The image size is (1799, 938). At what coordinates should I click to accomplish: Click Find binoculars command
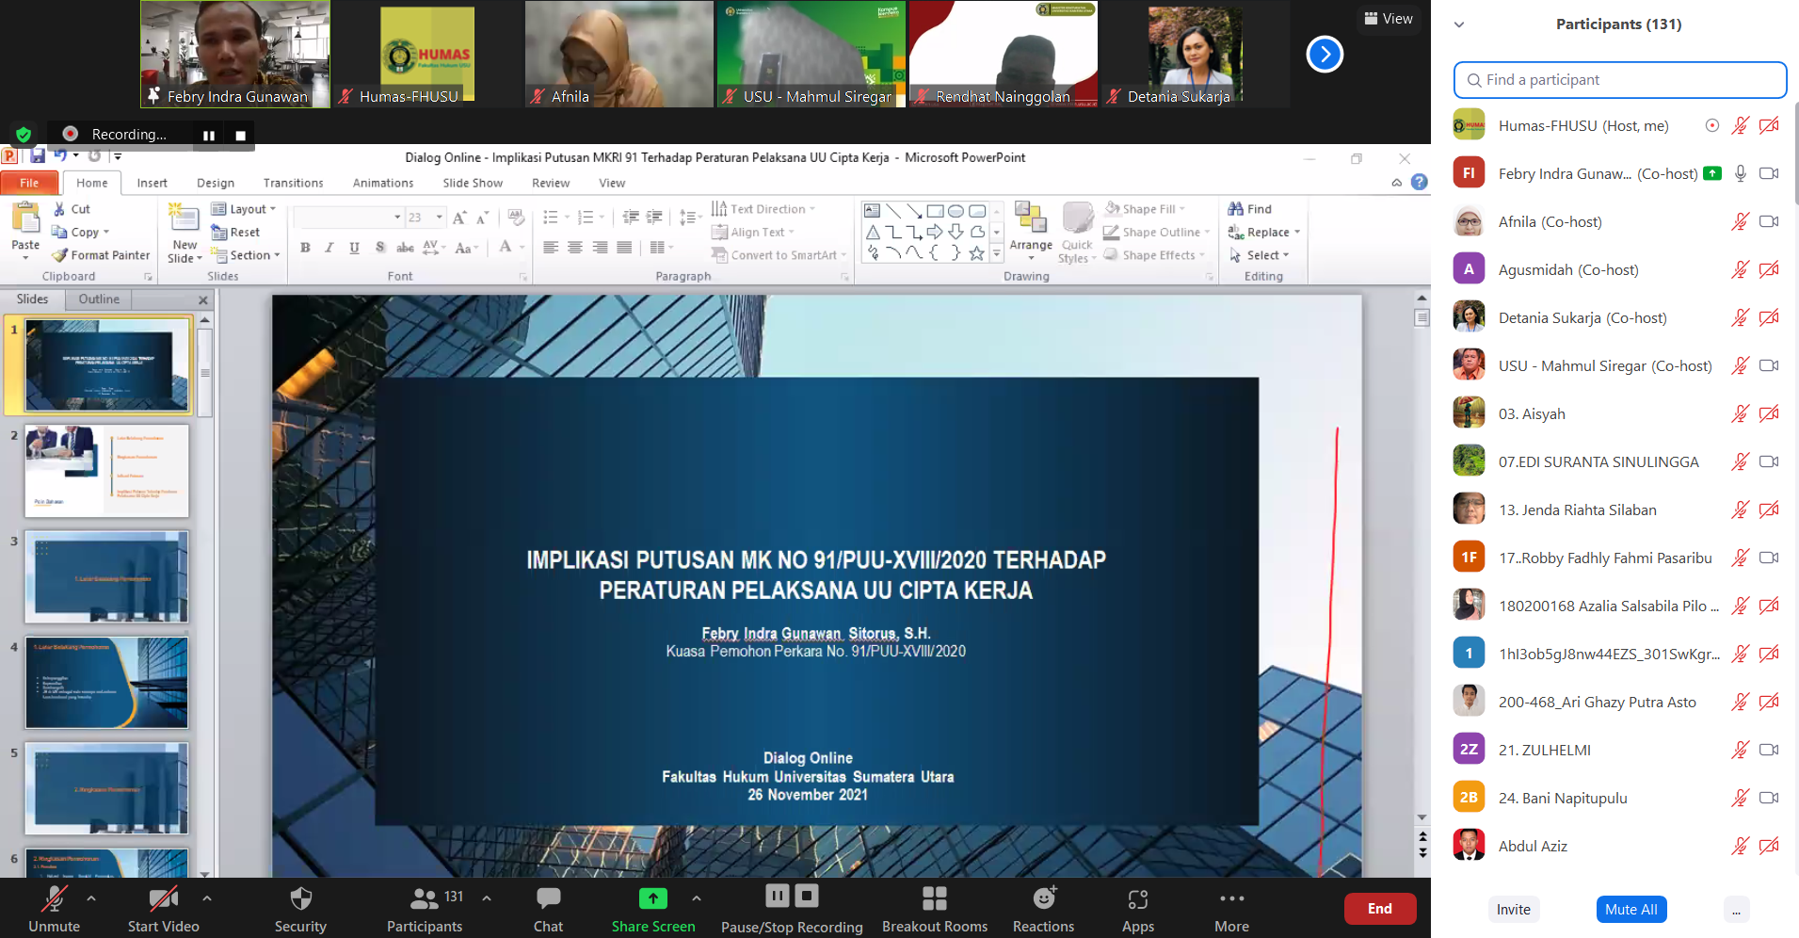click(1249, 209)
